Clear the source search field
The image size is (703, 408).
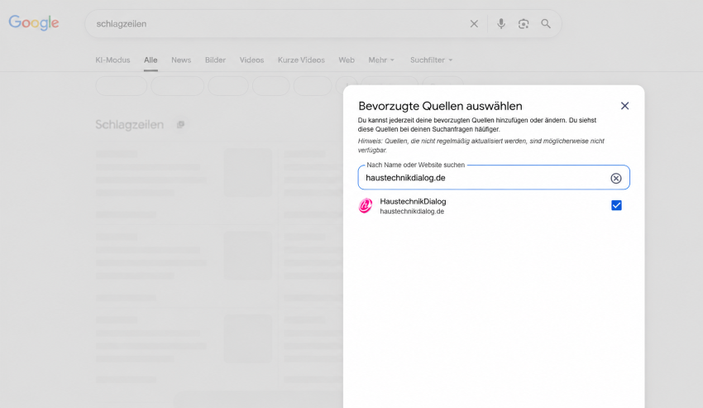616,178
